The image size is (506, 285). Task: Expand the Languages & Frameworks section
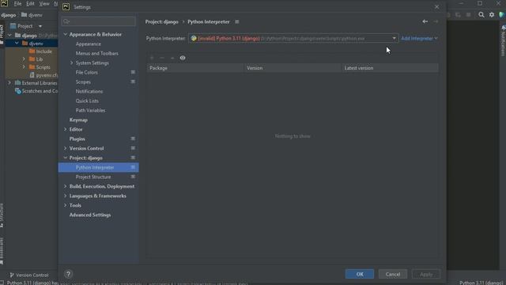(65, 196)
